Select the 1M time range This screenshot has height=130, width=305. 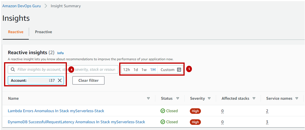point(153,70)
